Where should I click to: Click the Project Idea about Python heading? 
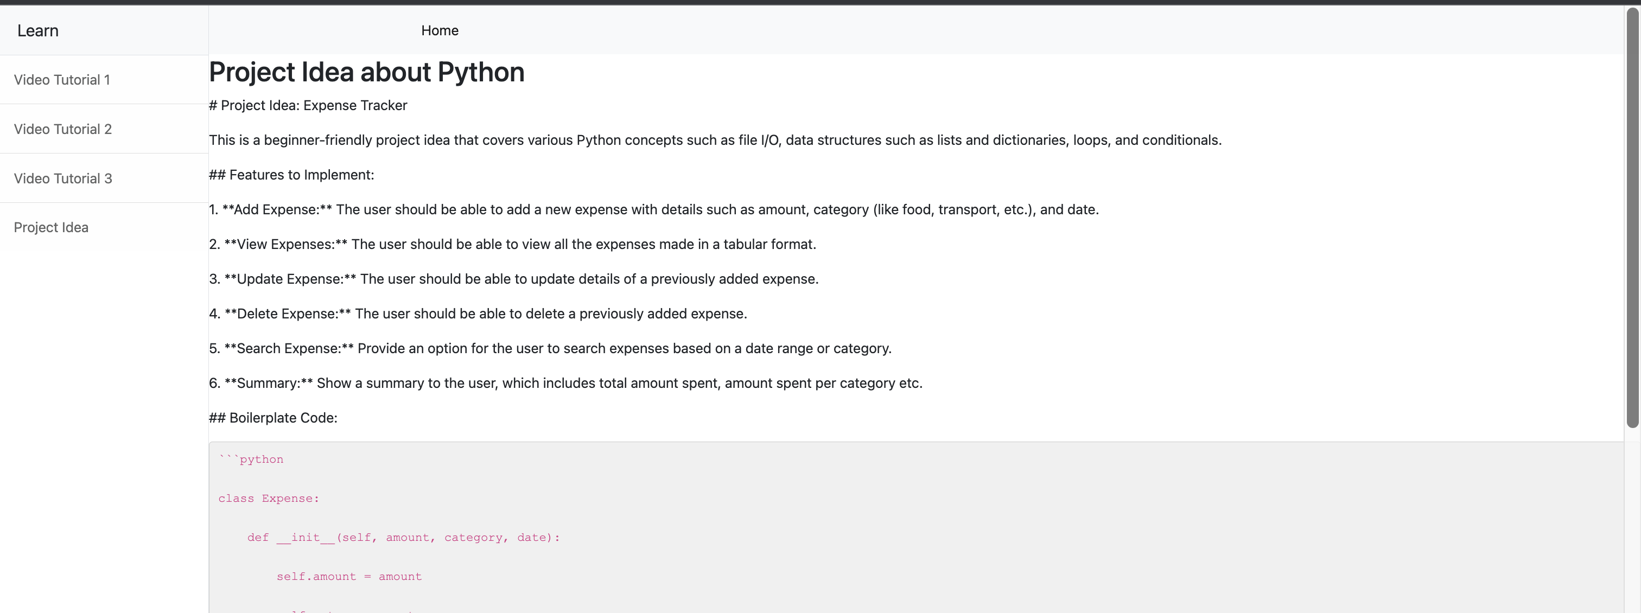point(366,72)
